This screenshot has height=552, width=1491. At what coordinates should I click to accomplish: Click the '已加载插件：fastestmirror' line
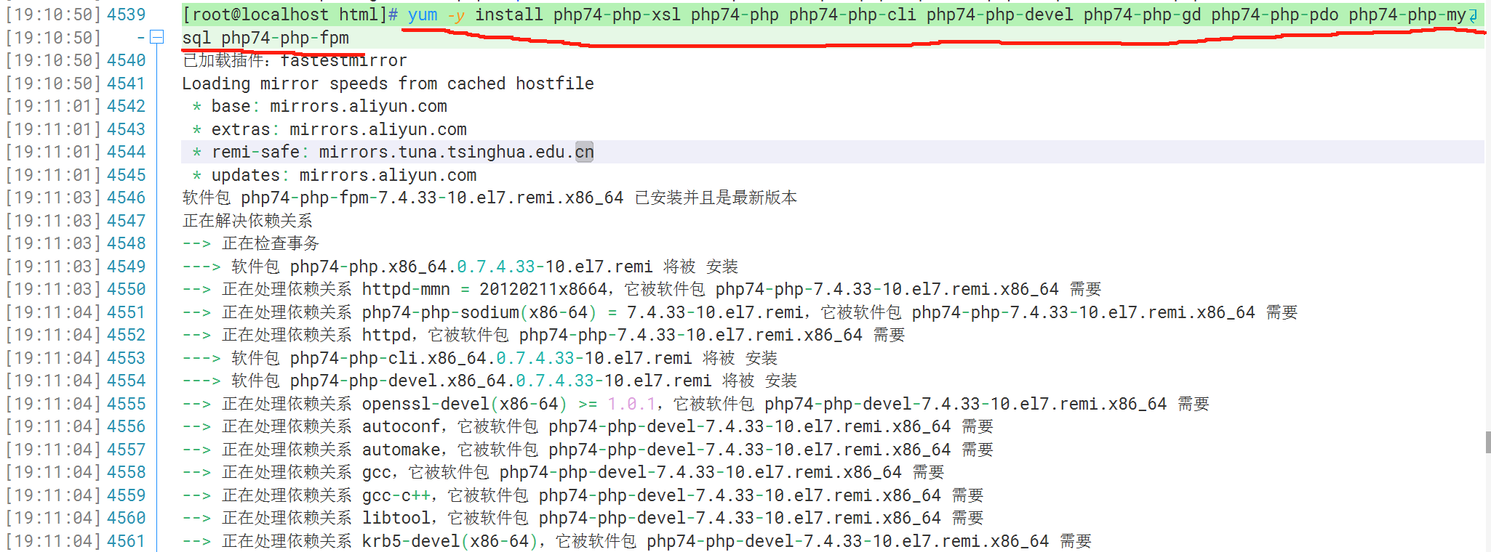[x=295, y=60]
